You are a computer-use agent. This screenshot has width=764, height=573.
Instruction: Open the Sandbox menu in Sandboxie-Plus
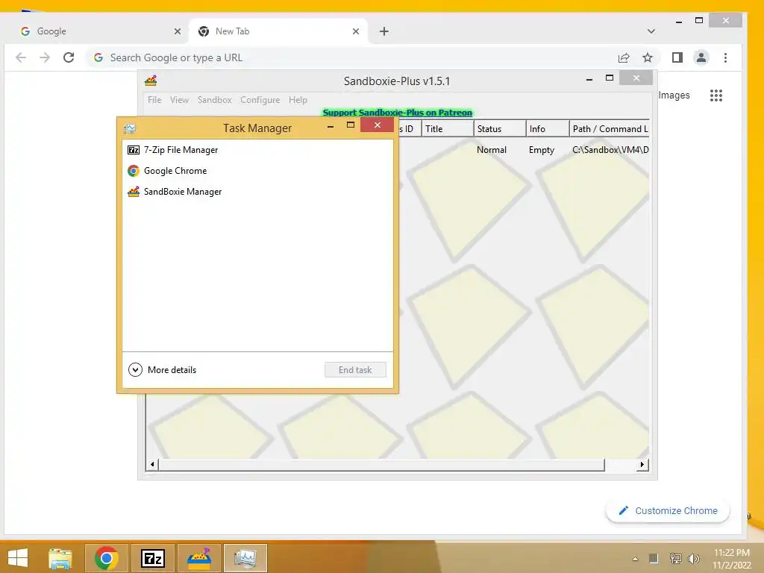pos(214,100)
